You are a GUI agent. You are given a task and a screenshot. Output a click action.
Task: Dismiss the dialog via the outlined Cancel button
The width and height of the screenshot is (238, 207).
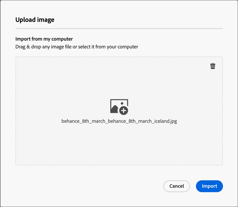click(176, 186)
